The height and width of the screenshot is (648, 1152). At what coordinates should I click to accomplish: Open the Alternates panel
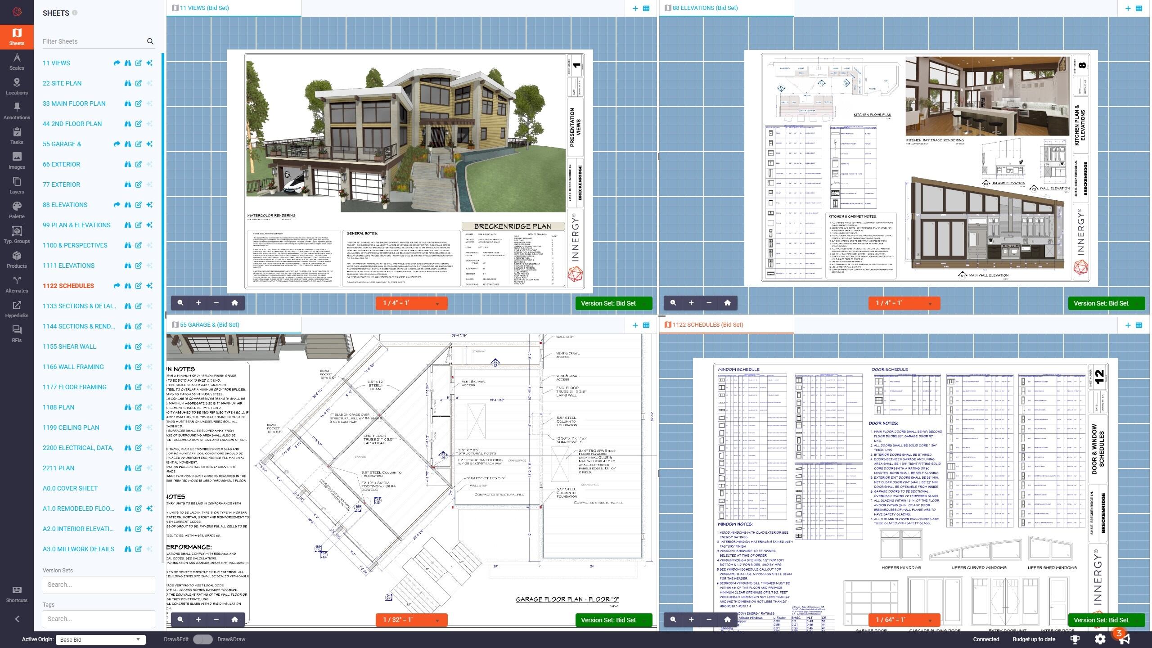click(x=17, y=284)
